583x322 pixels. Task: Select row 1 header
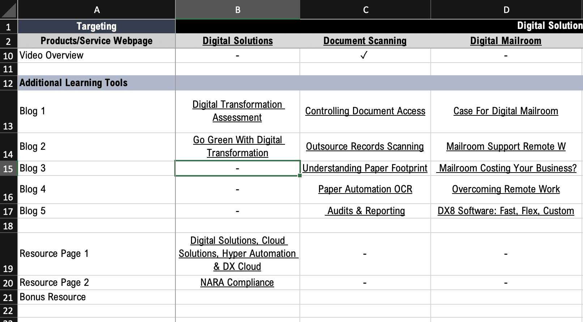pos(9,26)
